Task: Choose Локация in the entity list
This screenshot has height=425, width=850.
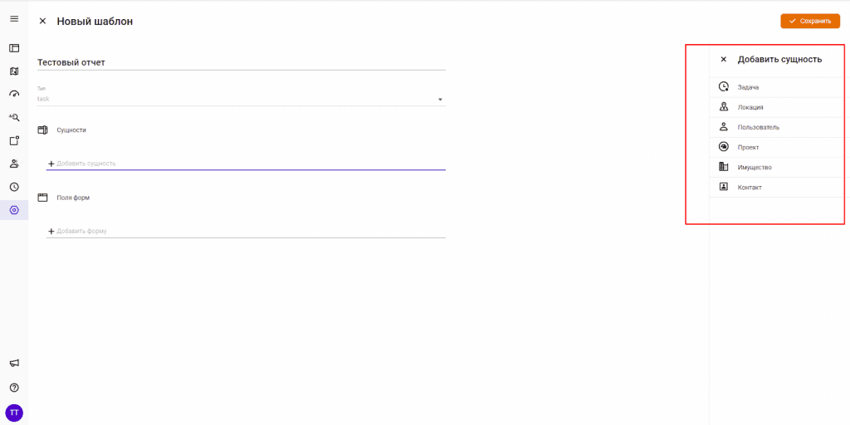Action: (x=750, y=107)
